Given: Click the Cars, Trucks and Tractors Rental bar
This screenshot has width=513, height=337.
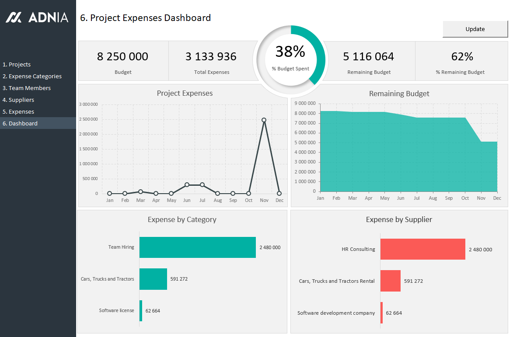Looking at the screenshot, I should point(391,281).
